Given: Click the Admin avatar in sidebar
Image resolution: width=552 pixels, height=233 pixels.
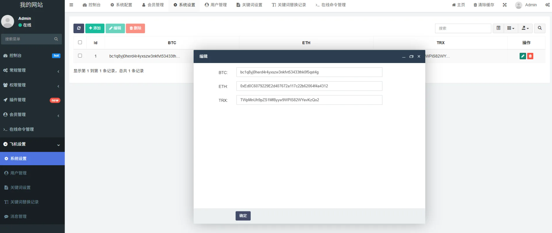Looking at the screenshot, I should pyautogui.click(x=8, y=21).
